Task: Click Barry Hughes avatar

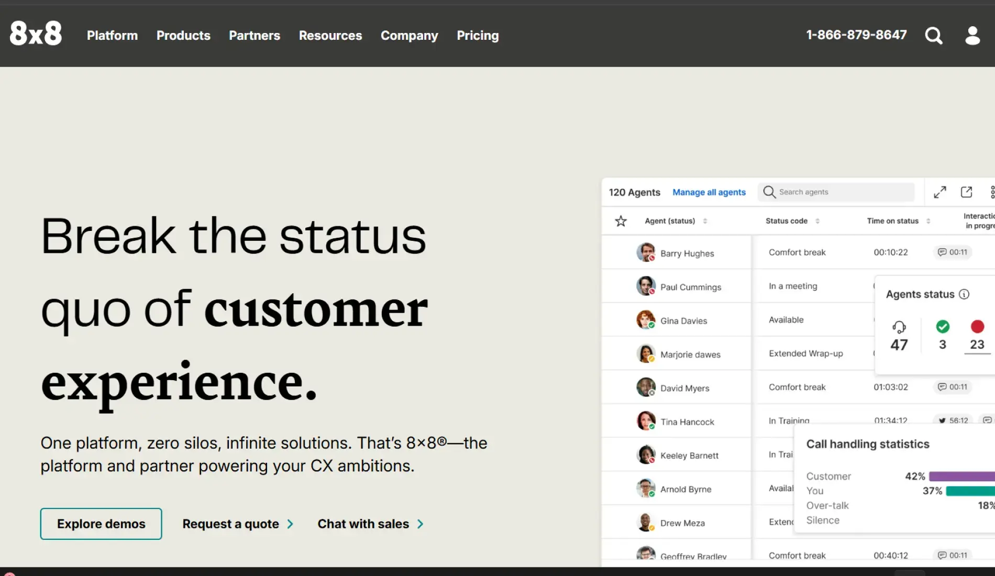Action: (x=646, y=252)
